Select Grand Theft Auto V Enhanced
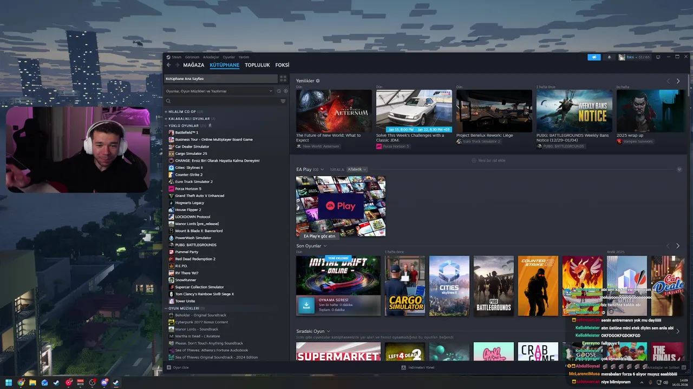 pos(199,196)
